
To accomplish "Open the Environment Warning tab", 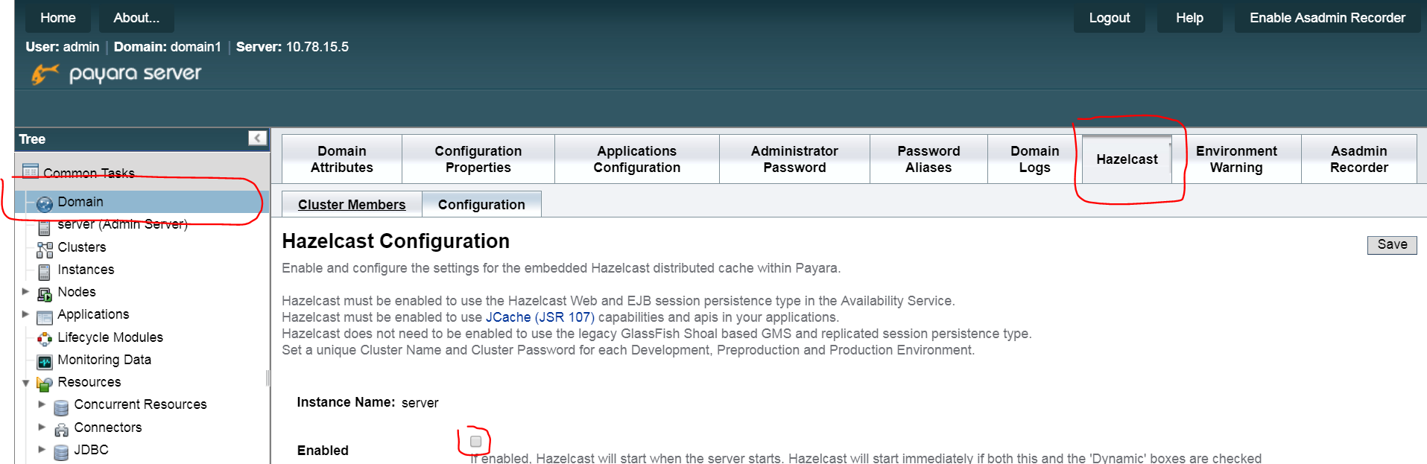I will [x=1236, y=159].
